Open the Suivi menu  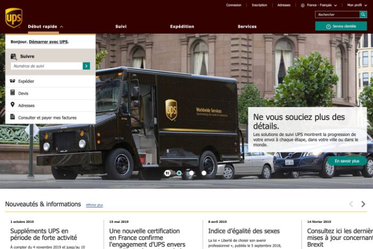tap(121, 26)
